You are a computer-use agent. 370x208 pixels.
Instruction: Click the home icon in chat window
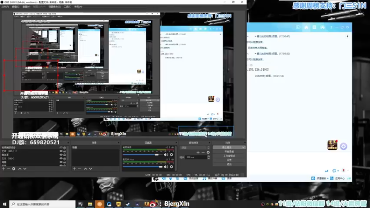[x=306, y=27]
